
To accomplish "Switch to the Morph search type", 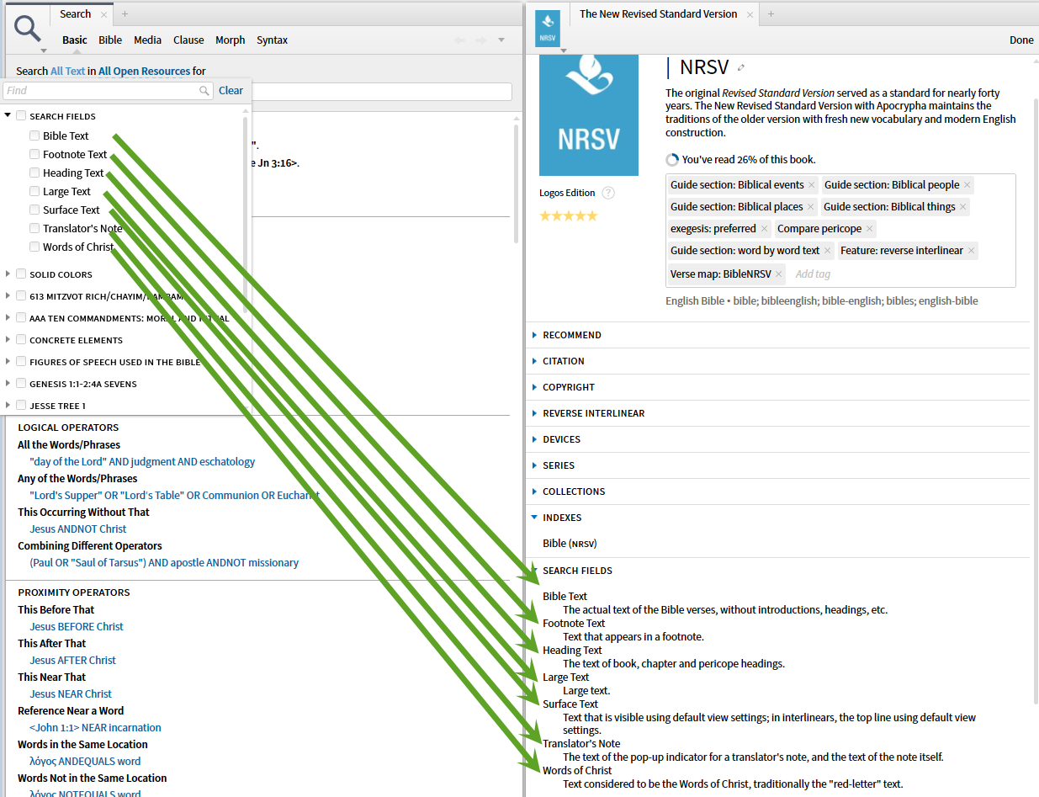I will tap(231, 40).
